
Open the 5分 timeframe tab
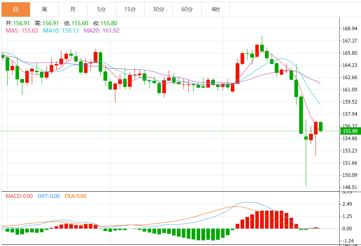coord(101,9)
